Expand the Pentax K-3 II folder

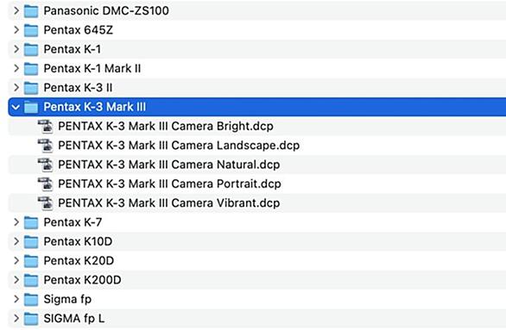pos(16,88)
